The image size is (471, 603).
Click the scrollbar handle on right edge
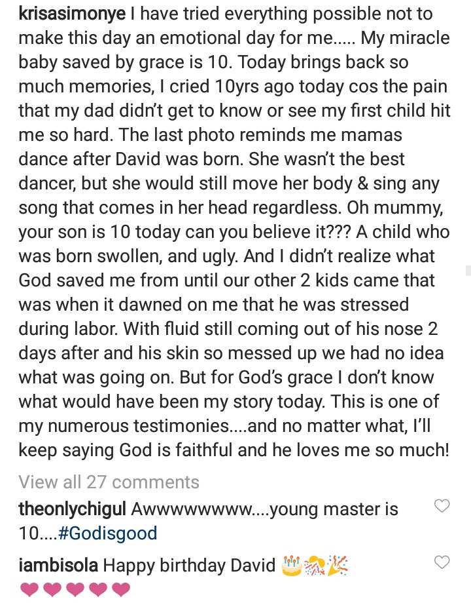click(468, 270)
